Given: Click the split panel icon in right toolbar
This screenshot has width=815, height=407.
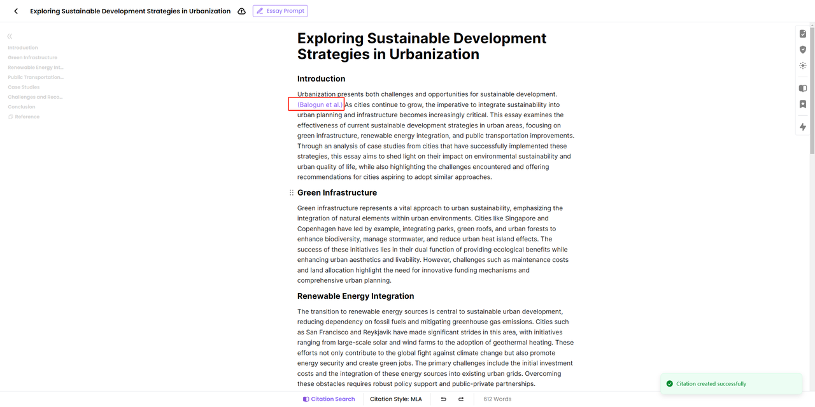Looking at the screenshot, I should pos(803,89).
